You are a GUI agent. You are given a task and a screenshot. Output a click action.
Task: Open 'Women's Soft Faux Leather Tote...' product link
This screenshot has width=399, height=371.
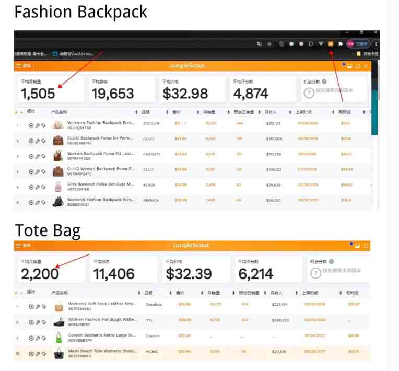coord(102,304)
